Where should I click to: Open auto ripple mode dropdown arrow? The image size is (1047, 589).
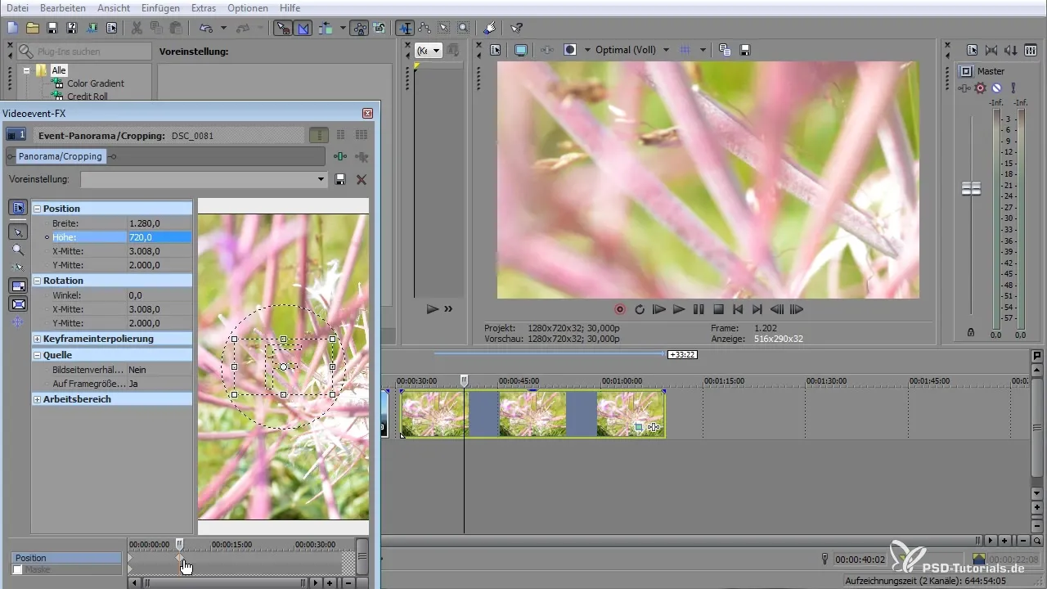[x=342, y=28]
